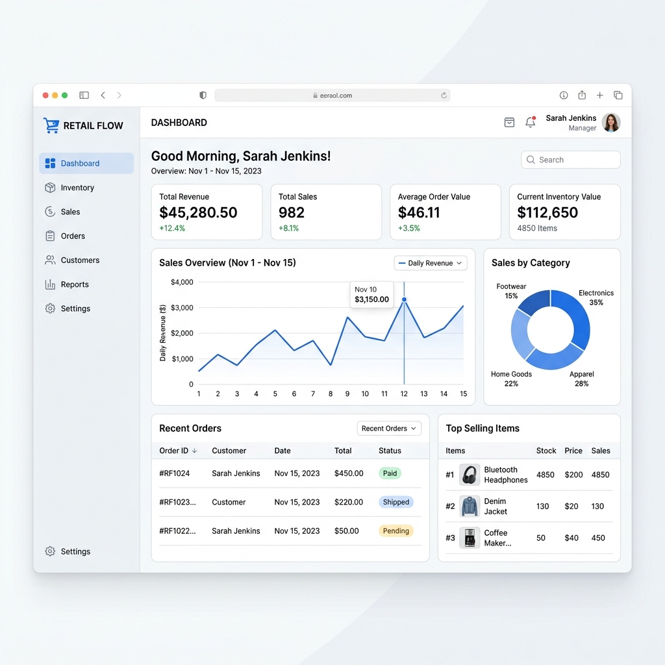The width and height of the screenshot is (665, 665).
Task: Click the browser share icon
Action: [x=582, y=95]
